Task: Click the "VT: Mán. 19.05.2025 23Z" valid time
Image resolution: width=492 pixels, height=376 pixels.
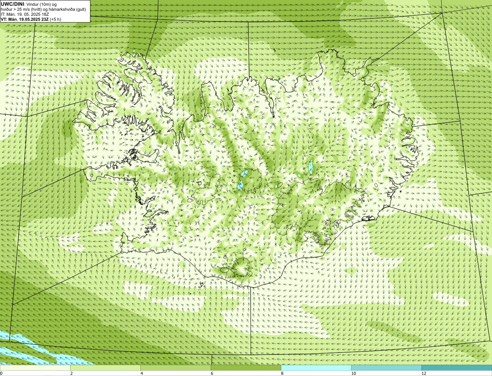Action: point(25,19)
